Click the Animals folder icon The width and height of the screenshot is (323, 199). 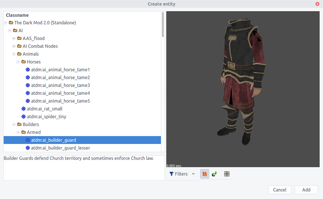[x=19, y=54]
